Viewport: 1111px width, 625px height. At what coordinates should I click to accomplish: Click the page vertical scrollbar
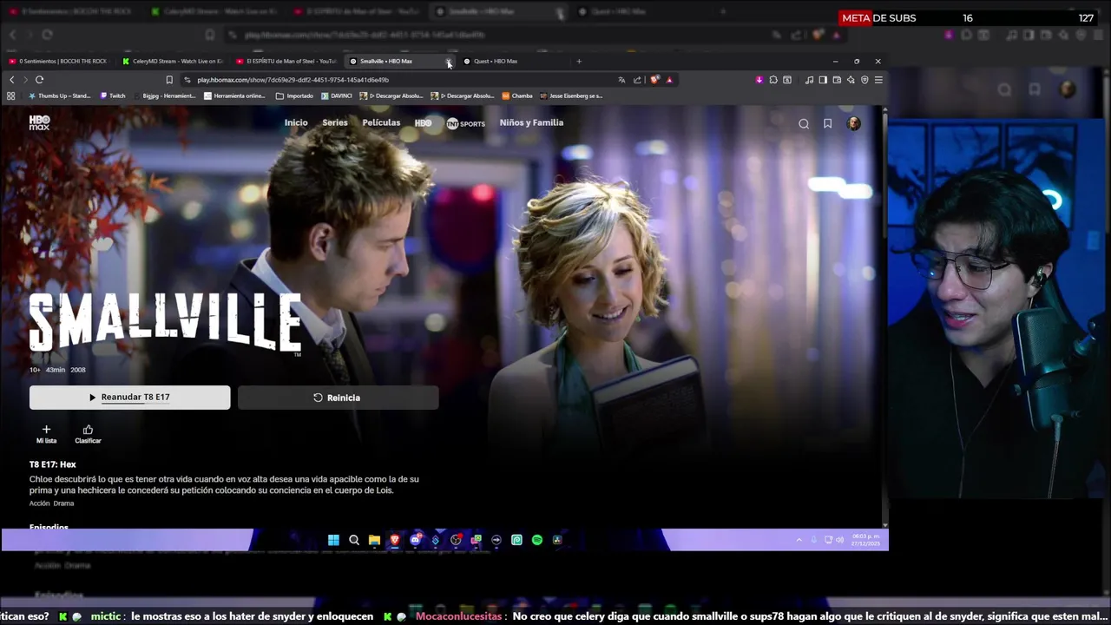884,317
